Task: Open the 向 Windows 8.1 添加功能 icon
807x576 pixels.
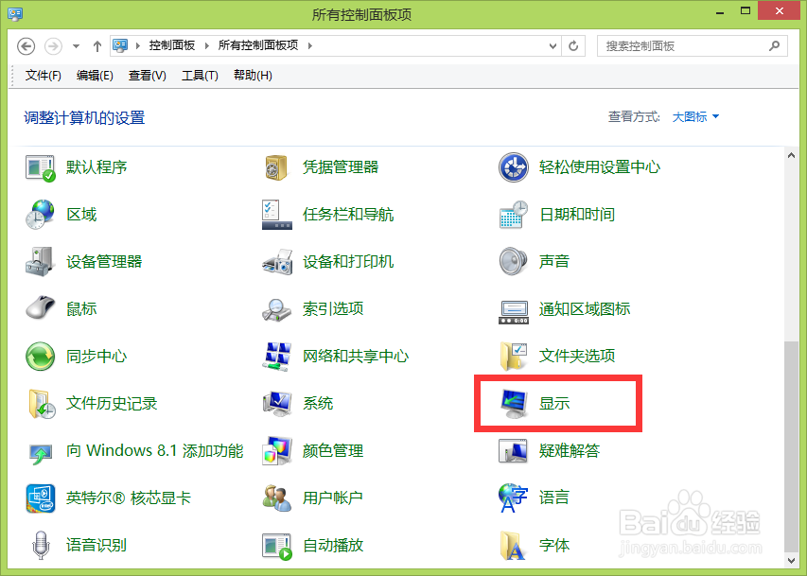Action: (x=40, y=453)
